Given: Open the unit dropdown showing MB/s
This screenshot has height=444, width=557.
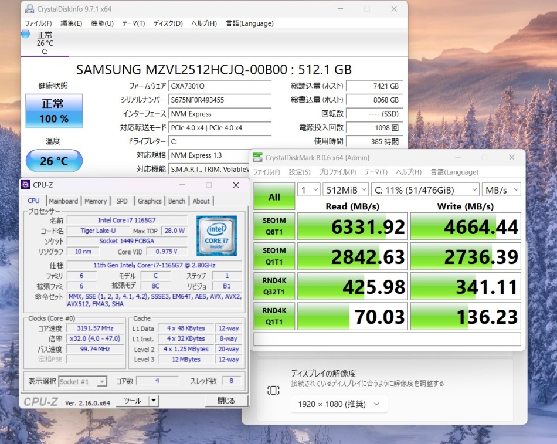Looking at the screenshot, I should (501, 190).
